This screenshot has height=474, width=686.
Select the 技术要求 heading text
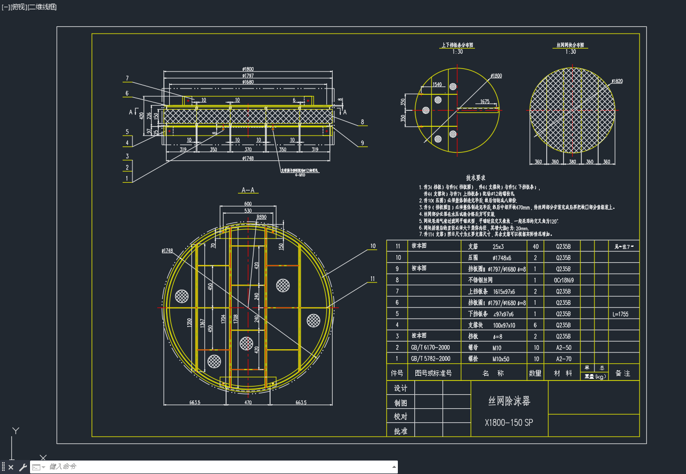point(476,177)
